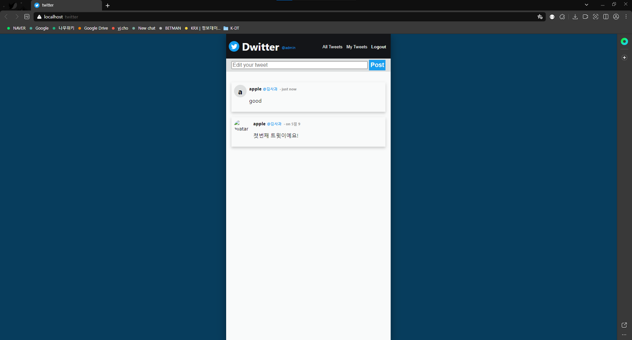The image size is (632, 340).
Task: Click the "just now" timestamp
Action: tap(289, 89)
